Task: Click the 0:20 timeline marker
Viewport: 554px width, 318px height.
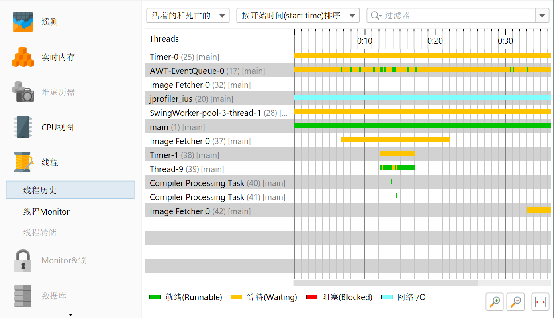Action: [435, 41]
